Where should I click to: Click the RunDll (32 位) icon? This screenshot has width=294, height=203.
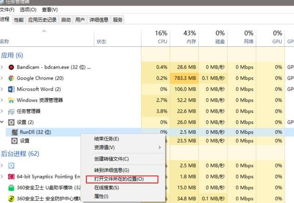tap(14, 132)
